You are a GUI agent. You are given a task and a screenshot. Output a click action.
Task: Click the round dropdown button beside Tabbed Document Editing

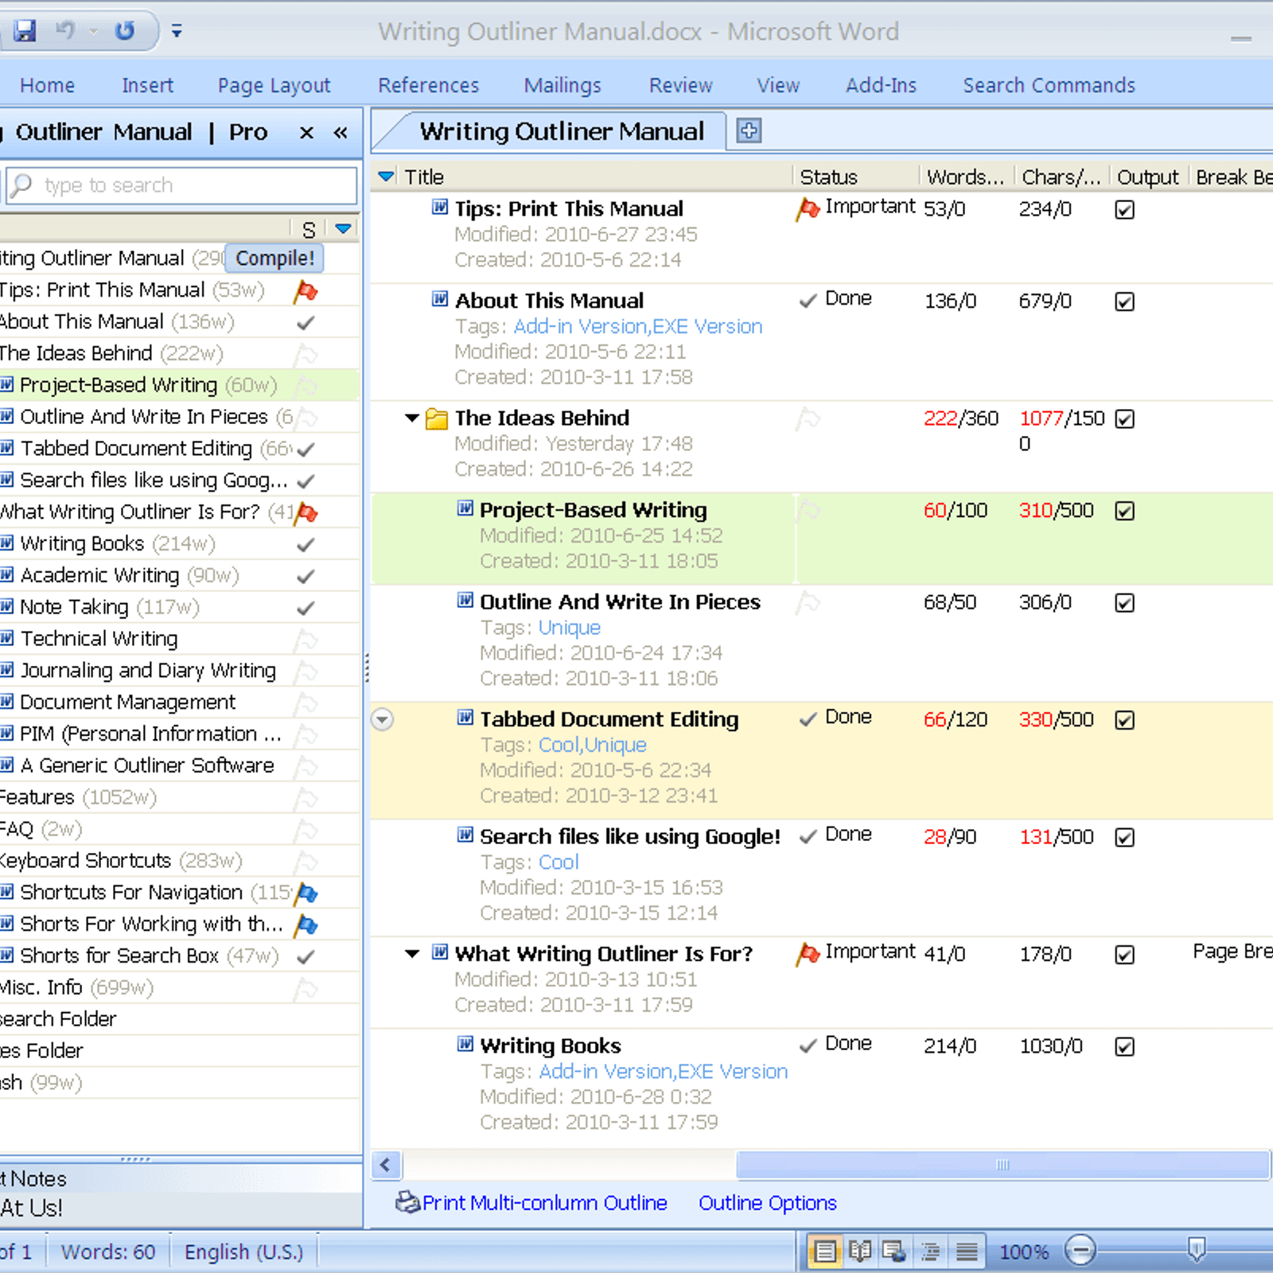[383, 719]
